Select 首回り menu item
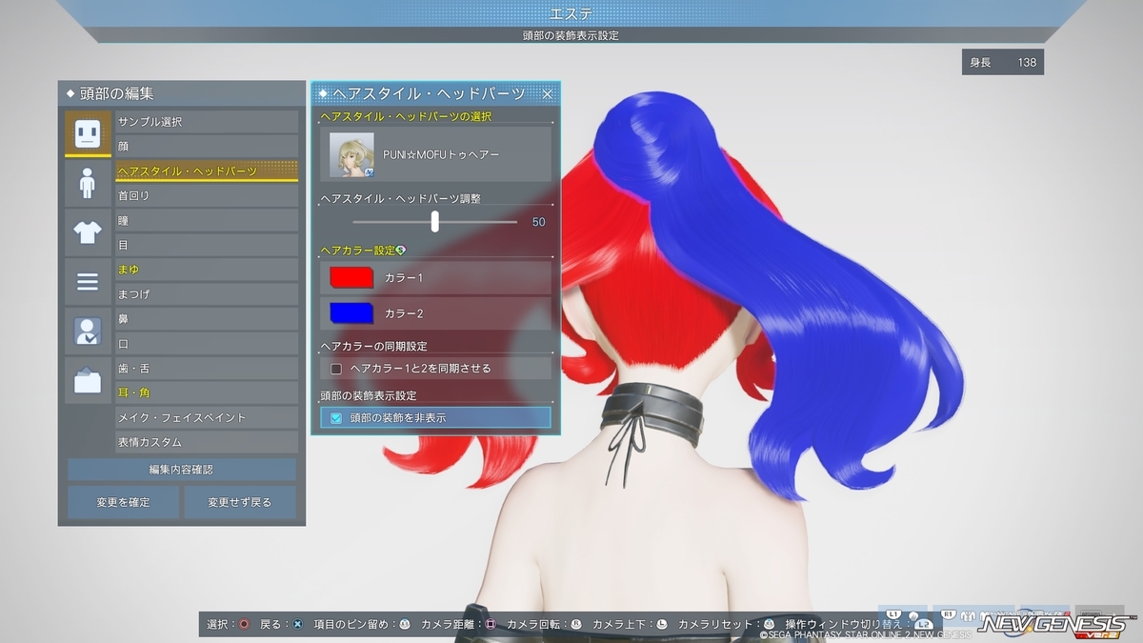 coord(207,195)
